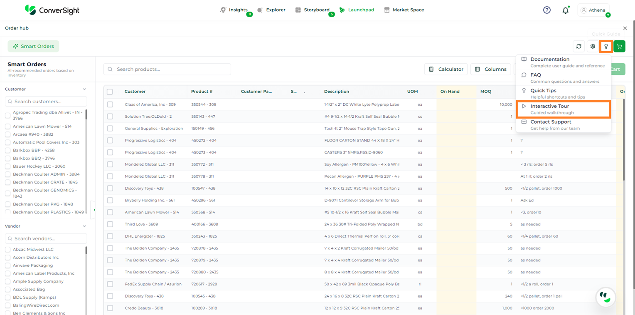The height and width of the screenshot is (315, 635).
Task: Click the Calculator button
Action: [446, 69]
